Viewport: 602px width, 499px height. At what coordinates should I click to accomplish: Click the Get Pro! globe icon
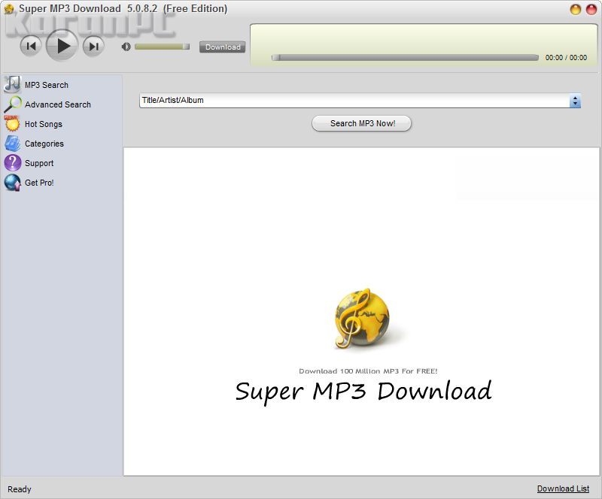(13, 182)
